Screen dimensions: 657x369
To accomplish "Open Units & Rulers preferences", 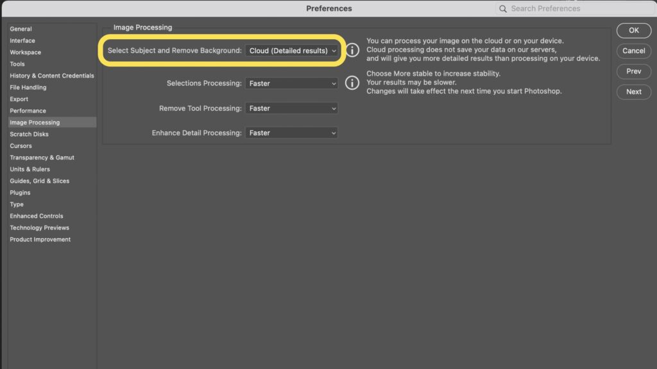I will (x=30, y=169).
